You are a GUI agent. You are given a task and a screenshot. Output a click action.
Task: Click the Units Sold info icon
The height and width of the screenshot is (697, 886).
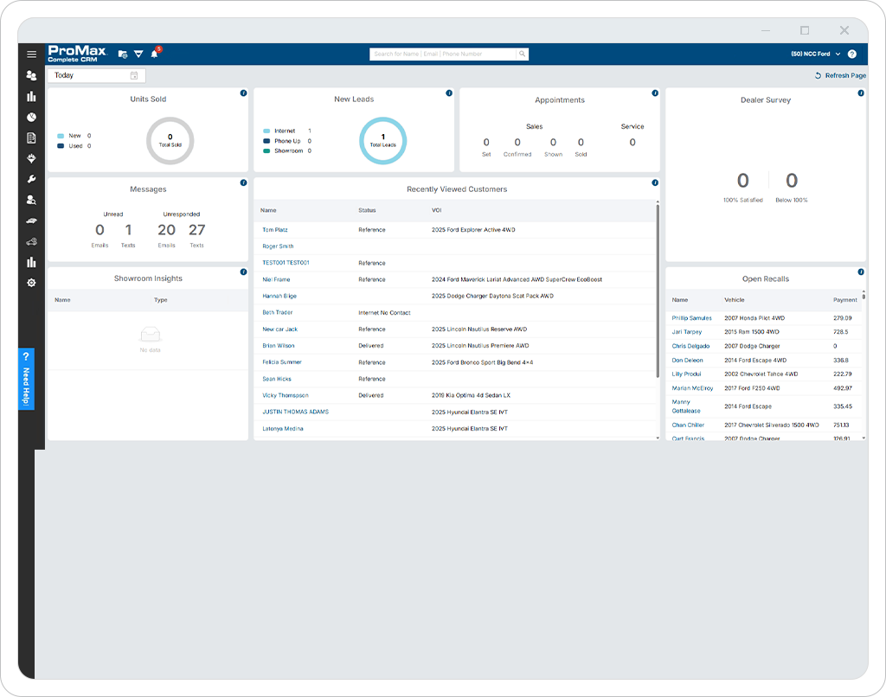point(243,93)
